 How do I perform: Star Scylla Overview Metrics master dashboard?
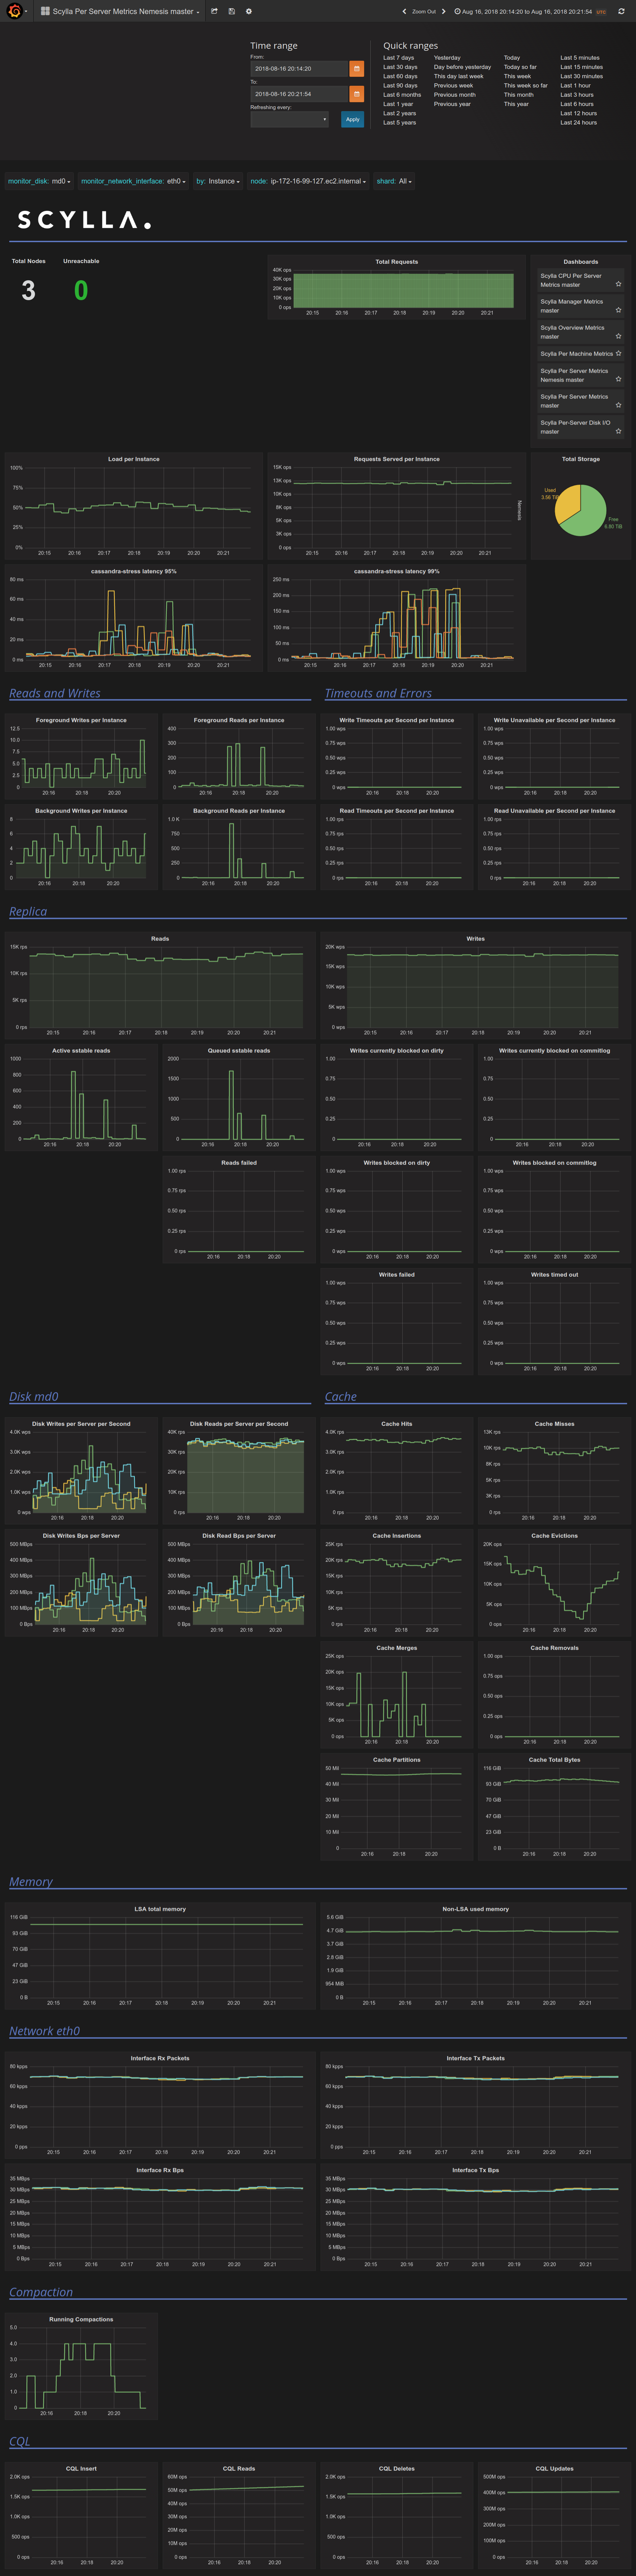[x=618, y=336]
